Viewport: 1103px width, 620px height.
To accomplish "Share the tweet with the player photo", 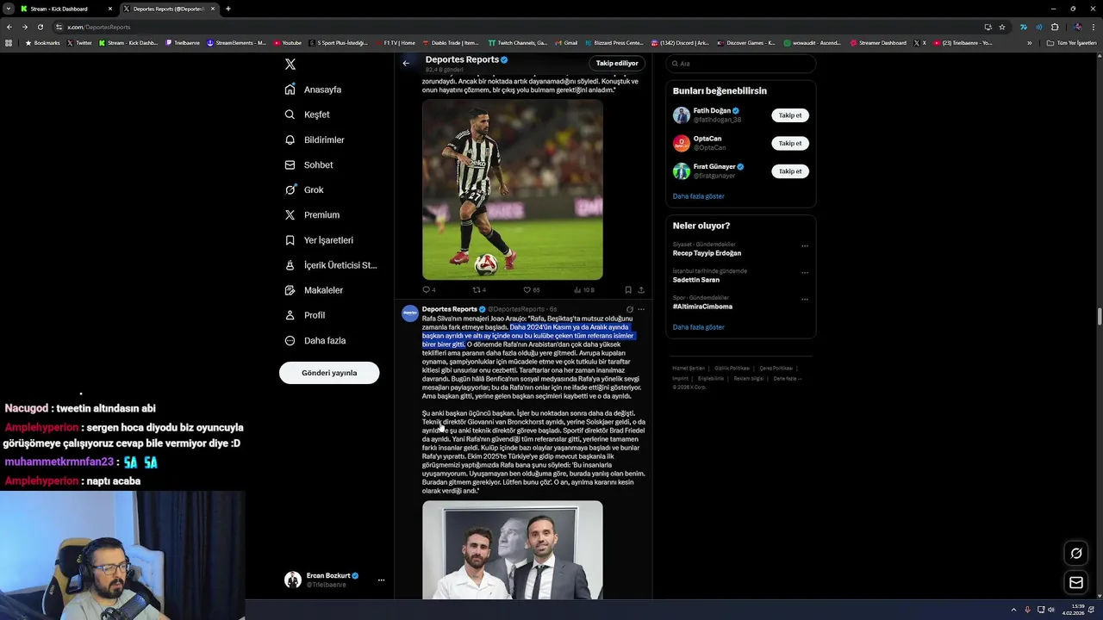I will 641,290.
